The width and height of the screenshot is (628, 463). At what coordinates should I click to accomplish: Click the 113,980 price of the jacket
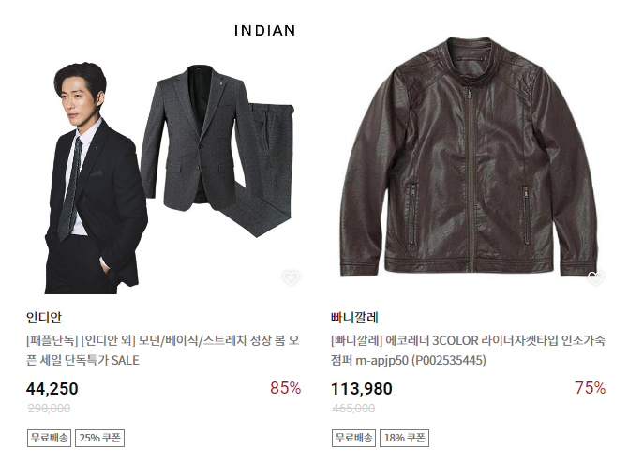363,389
